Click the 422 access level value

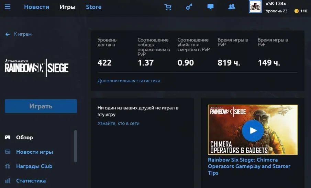tap(104, 63)
